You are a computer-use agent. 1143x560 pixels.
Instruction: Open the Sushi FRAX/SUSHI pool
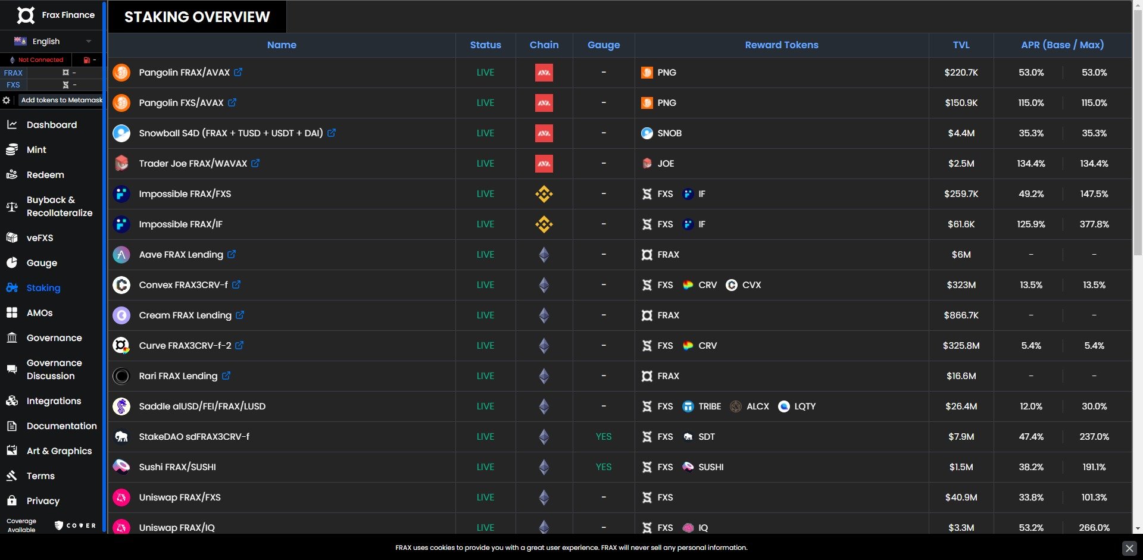tap(177, 467)
